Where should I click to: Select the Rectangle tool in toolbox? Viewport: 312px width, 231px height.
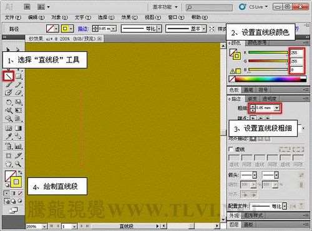(x=19, y=76)
